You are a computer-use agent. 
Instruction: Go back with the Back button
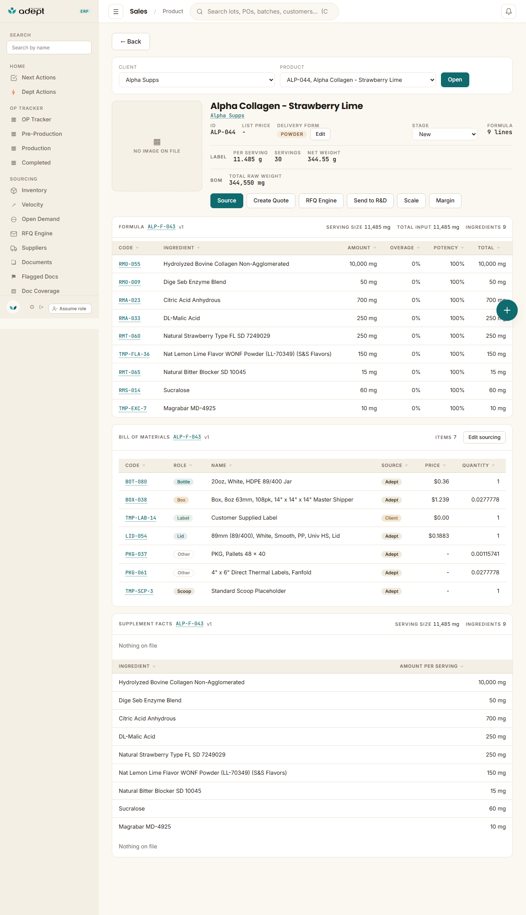pyautogui.click(x=131, y=42)
